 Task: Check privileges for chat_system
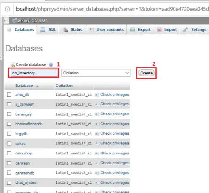click(114, 182)
